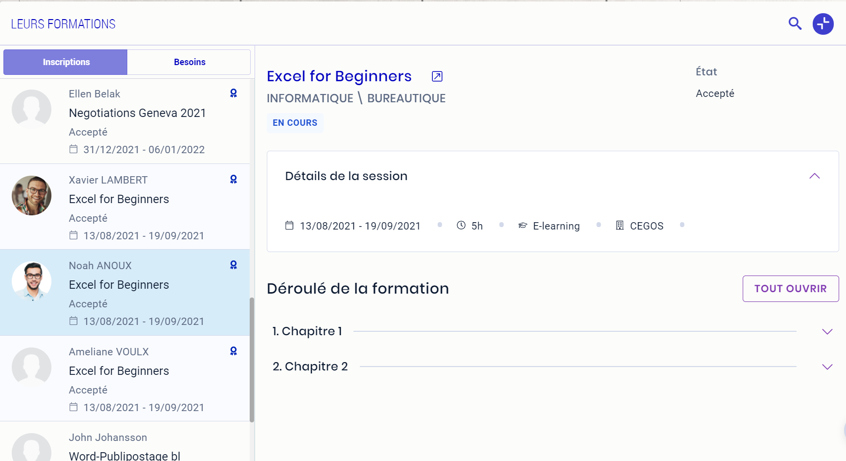Open the Excel for Beginners title link
Image resolution: width=846 pixels, height=461 pixels.
(339, 76)
